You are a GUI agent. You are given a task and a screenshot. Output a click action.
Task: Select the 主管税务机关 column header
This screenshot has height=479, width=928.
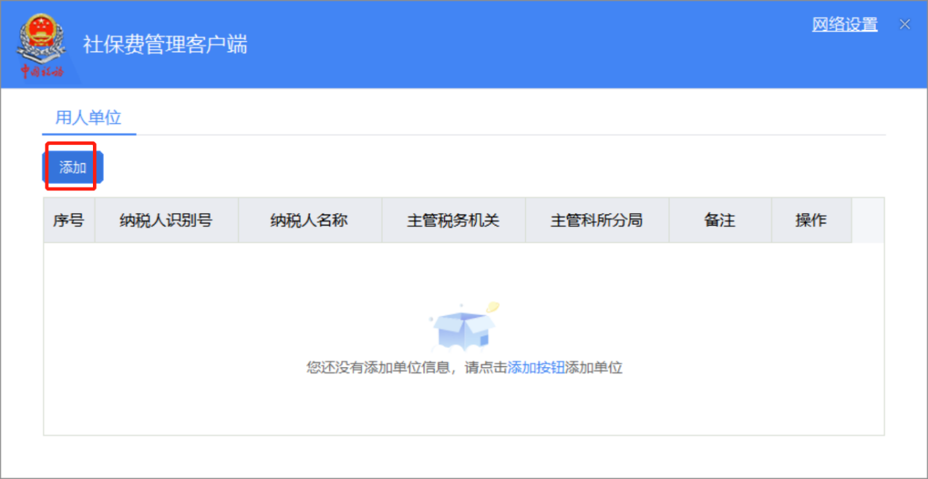pyautogui.click(x=453, y=220)
